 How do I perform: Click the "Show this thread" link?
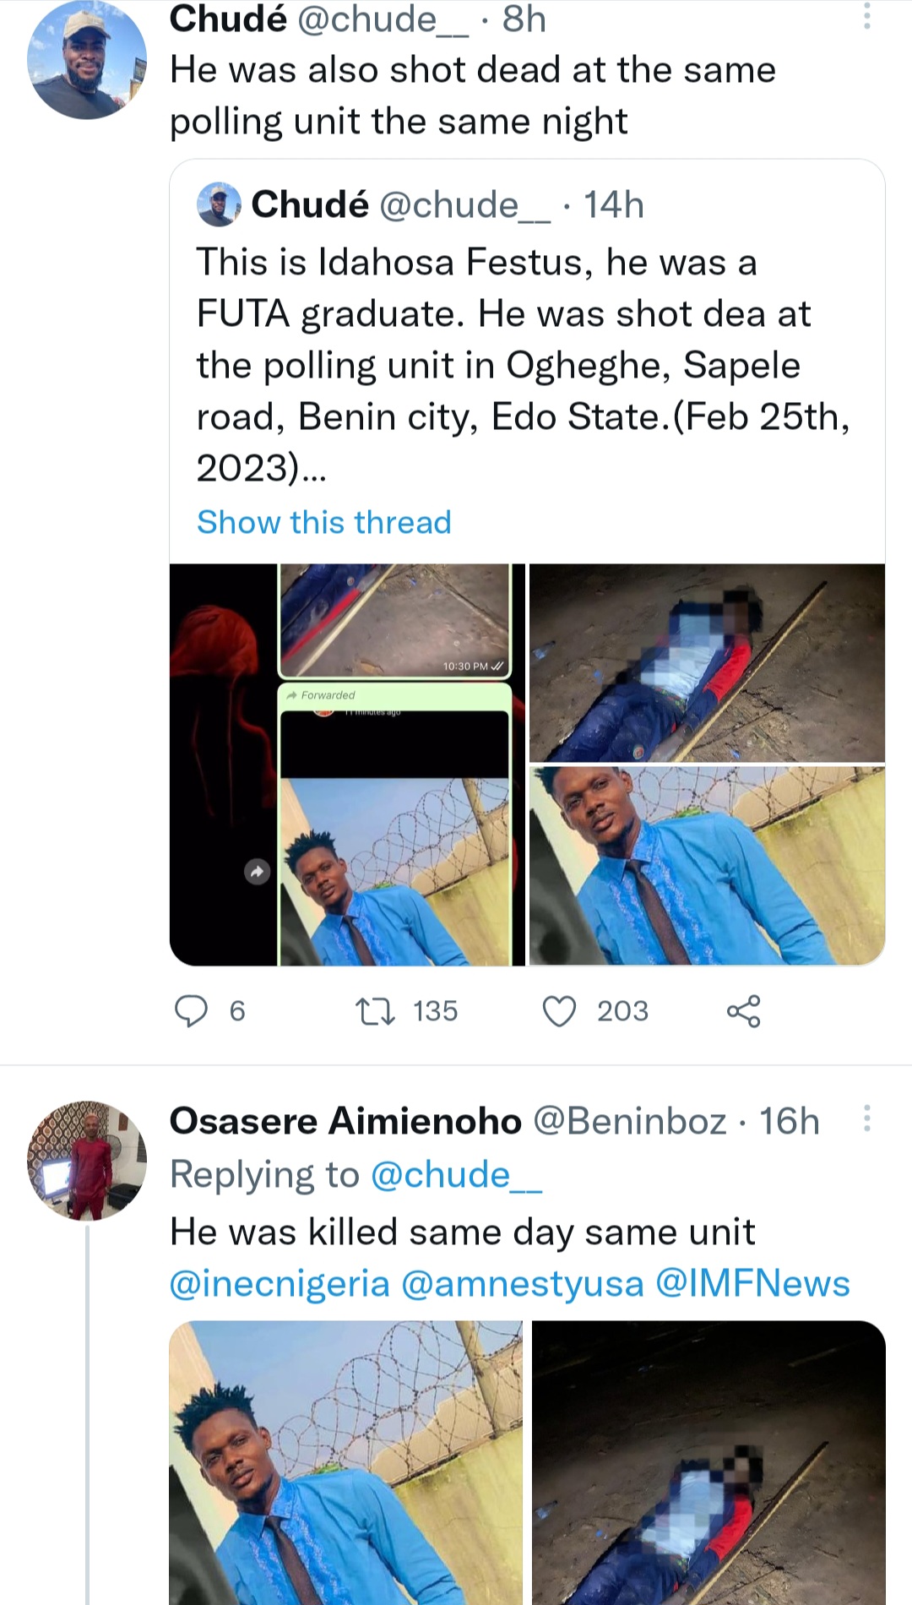pos(324,522)
